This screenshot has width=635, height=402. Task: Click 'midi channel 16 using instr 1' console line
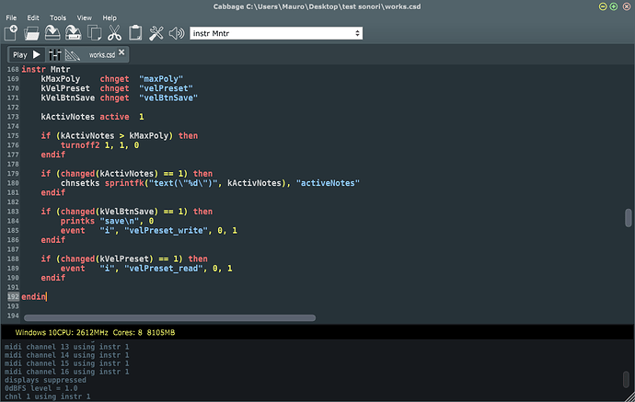point(66,372)
